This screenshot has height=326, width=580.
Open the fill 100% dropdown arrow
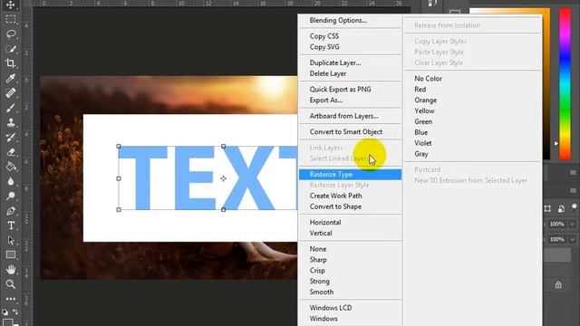click(573, 239)
